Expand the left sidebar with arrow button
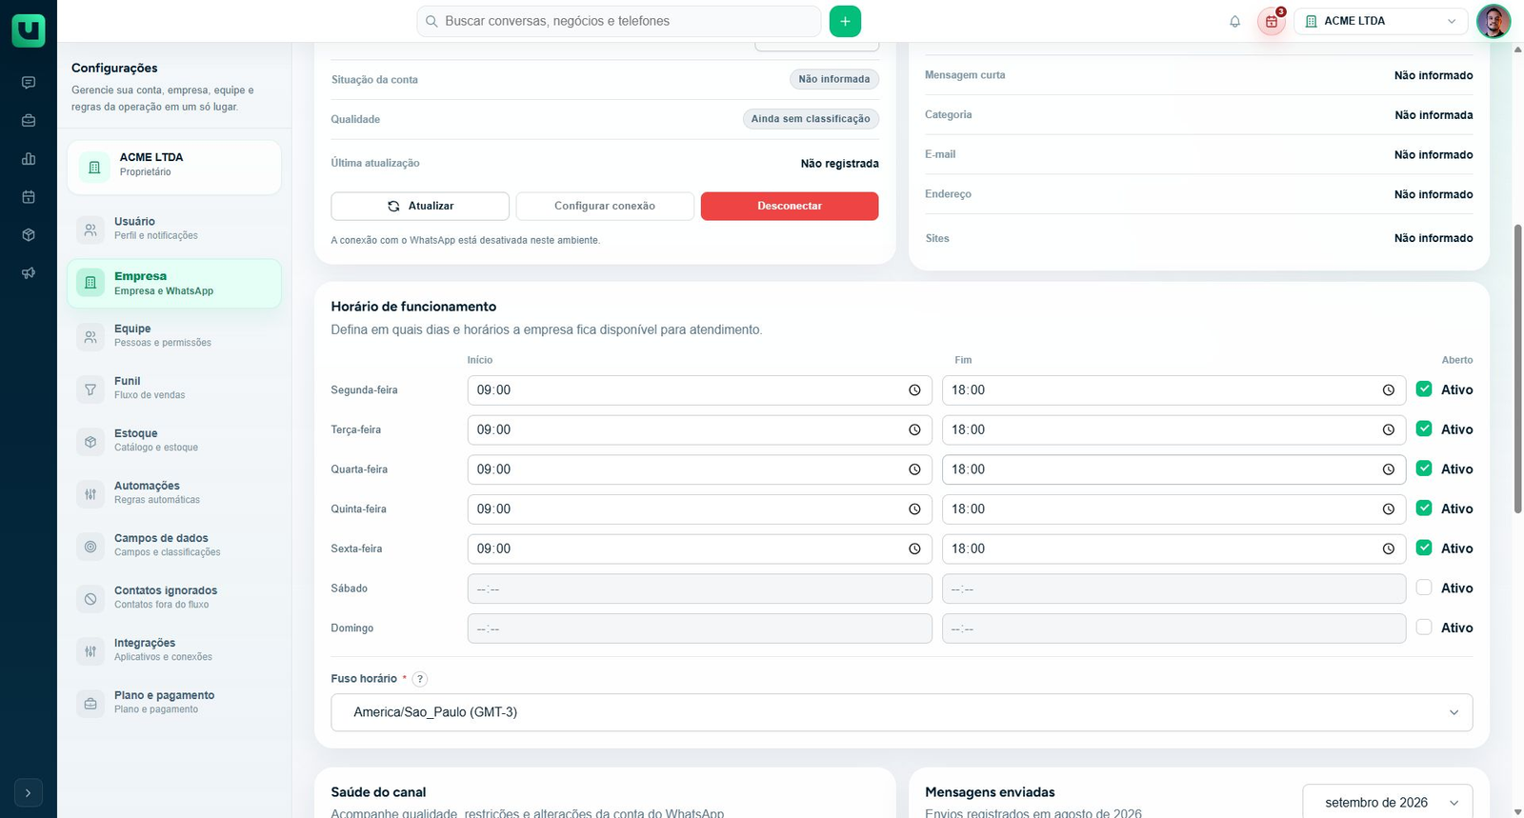Image resolution: width=1524 pixels, height=818 pixels. click(29, 793)
